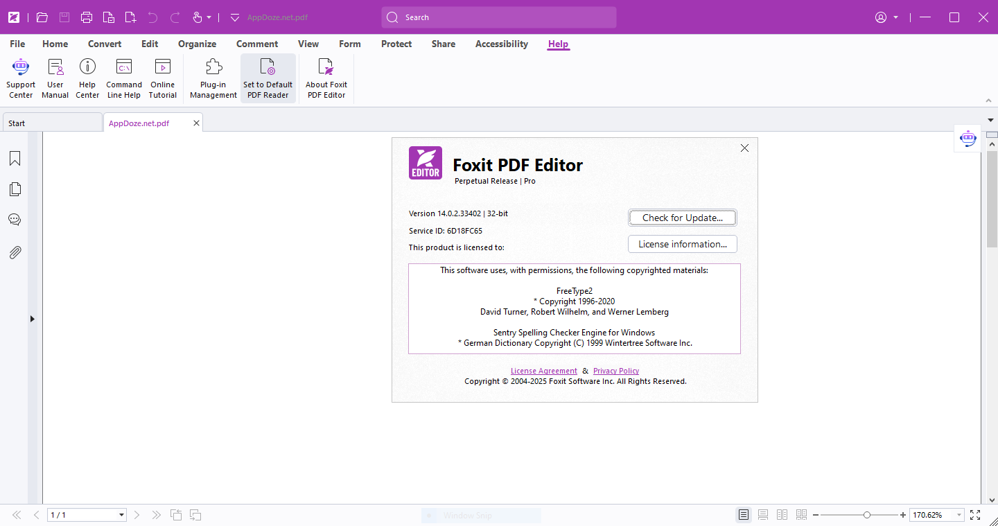998x526 pixels.
Task: Open the License Agreement link
Action: tap(543, 371)
